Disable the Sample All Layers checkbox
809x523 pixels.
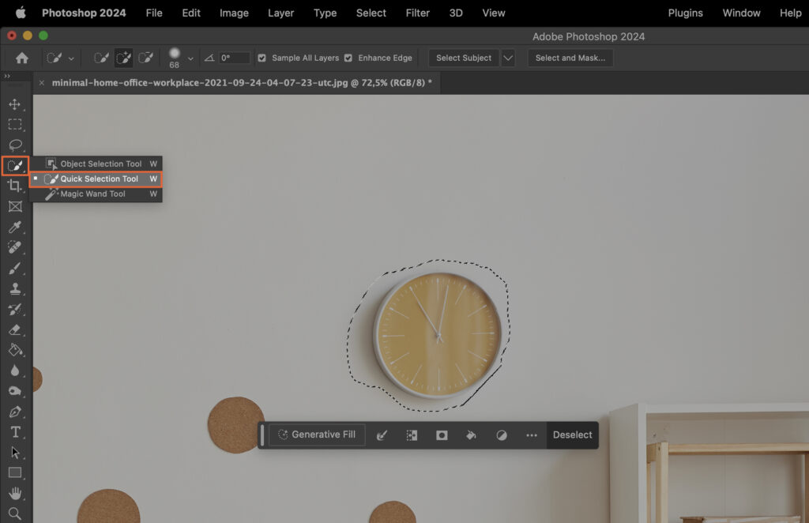[262, 57]
